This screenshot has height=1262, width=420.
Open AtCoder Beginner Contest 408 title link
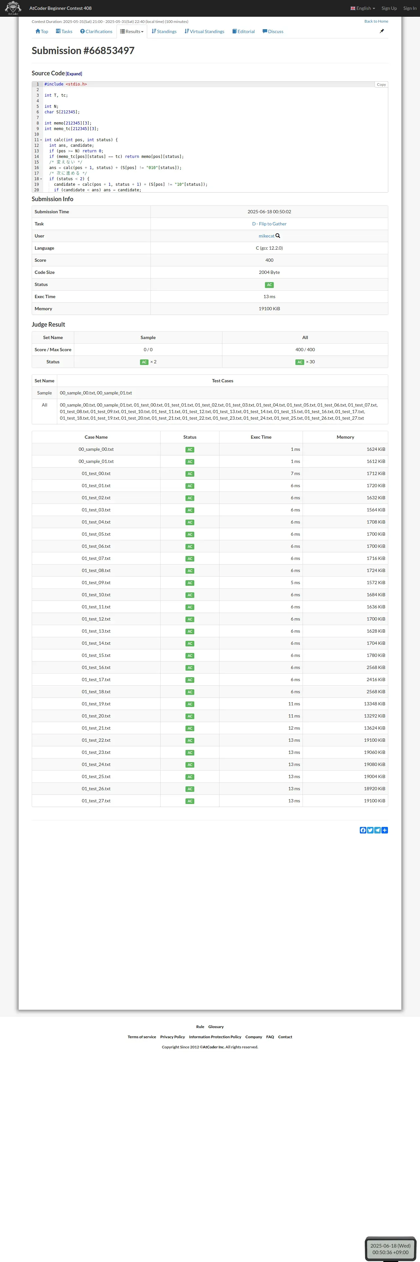pyautogui.click(x=61, y=8)
